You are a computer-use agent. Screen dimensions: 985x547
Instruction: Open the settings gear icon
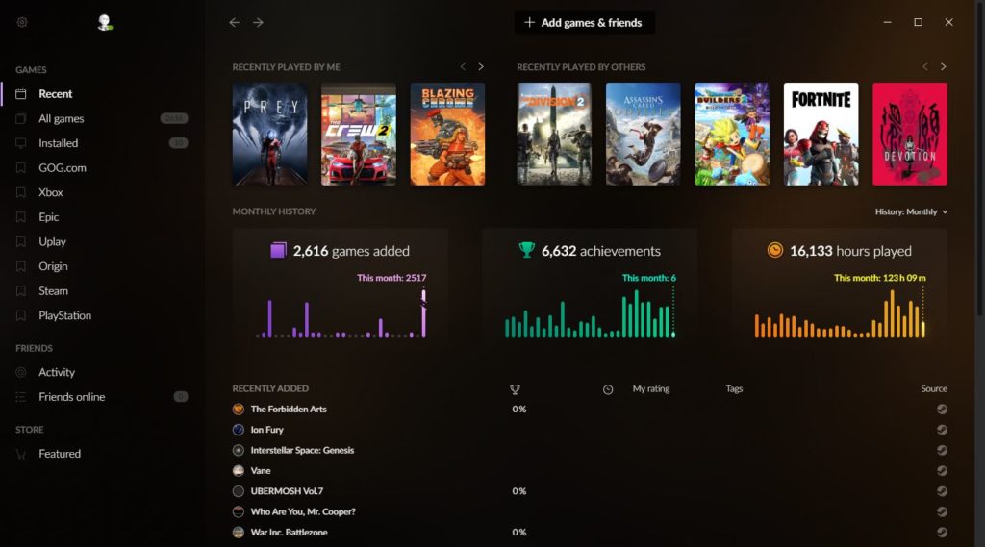coord(22,22)
